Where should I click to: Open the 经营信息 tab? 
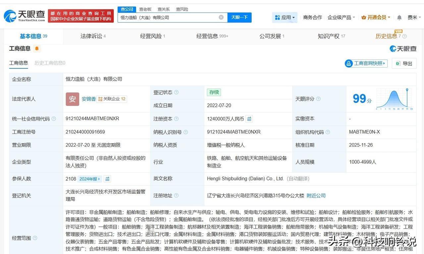pyautogui.click(x=212, y=36)
